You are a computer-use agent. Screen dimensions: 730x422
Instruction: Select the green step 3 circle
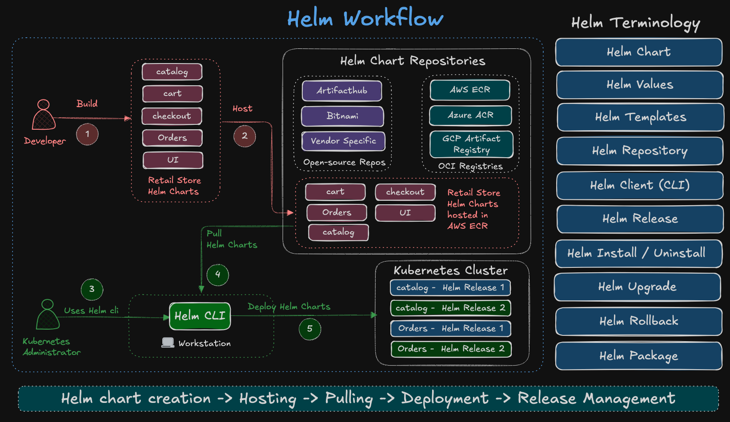92,289
